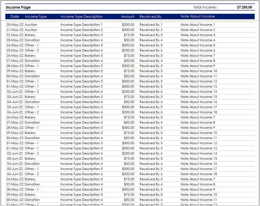260x206 pixels.
Task: Select the cell 'Note About Income 2'
Action: click(x=198, y=30)
